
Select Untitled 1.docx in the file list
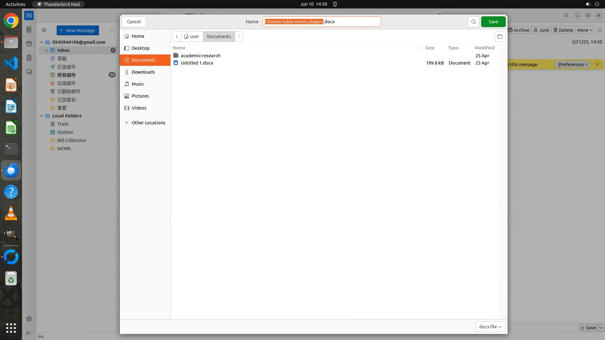[197, 63]
